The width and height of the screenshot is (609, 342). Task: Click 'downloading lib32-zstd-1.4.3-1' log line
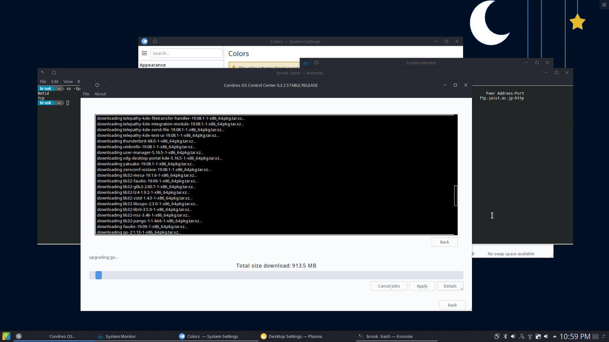pyautogui.click(x=145, y=198)
